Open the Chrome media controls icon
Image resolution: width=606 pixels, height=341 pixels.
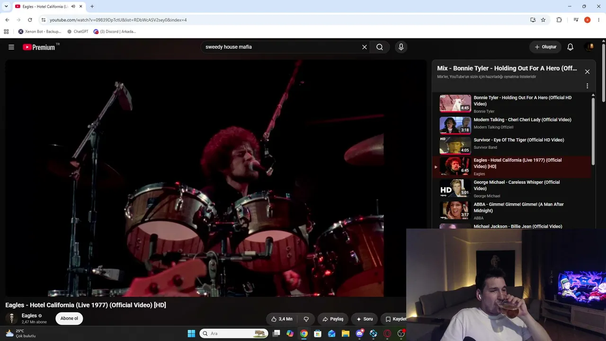click(576, 20)
